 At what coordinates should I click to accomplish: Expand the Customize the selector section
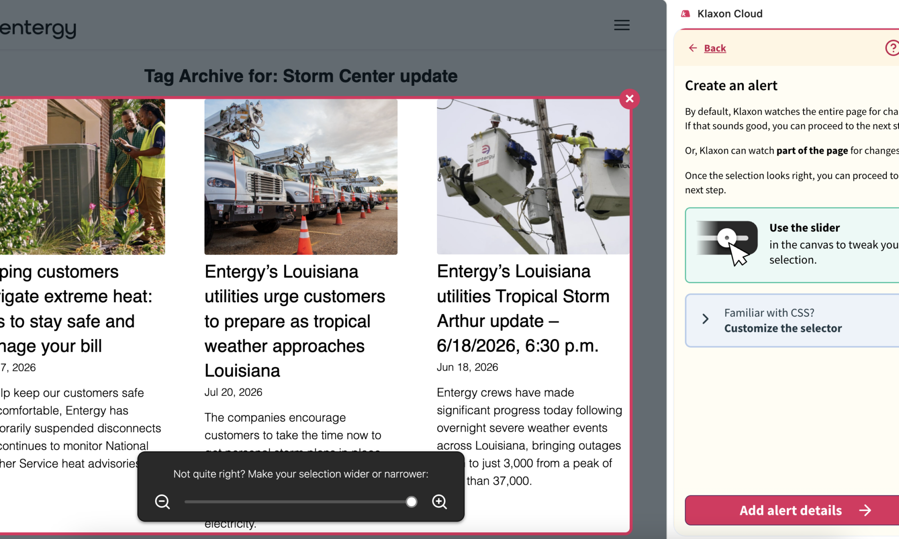792,320
